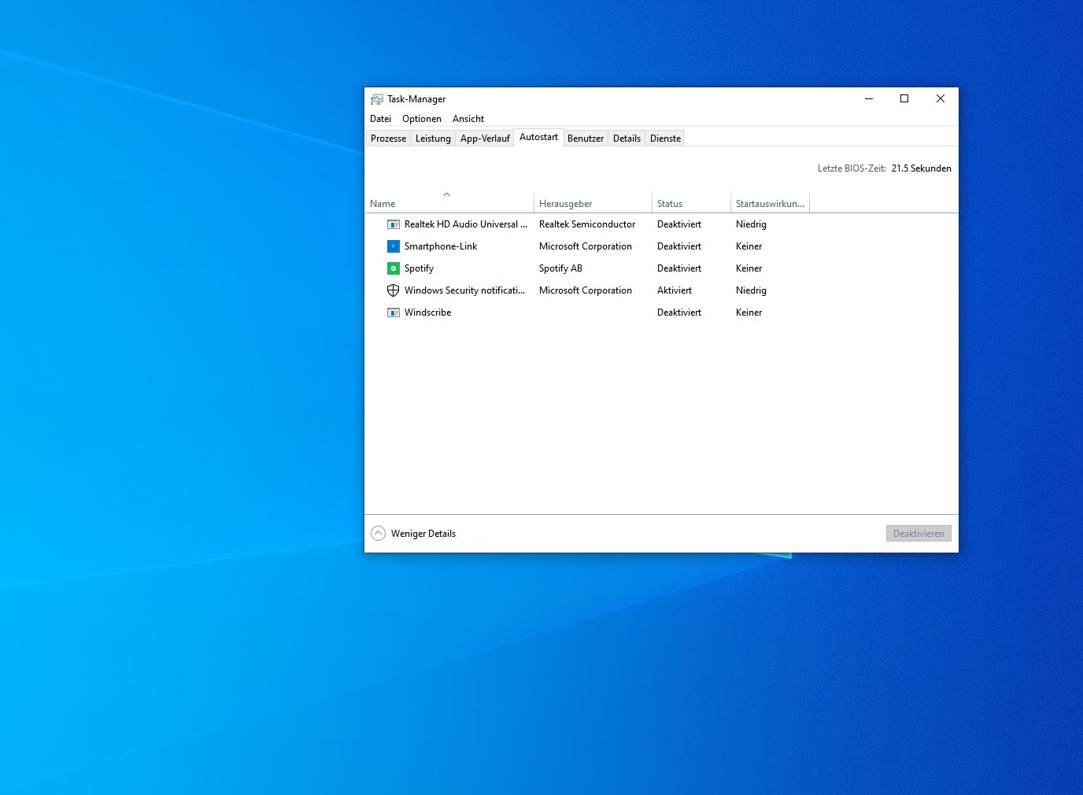
Task: Click the Keiner impact of Spotify
Action: point(748,268)
